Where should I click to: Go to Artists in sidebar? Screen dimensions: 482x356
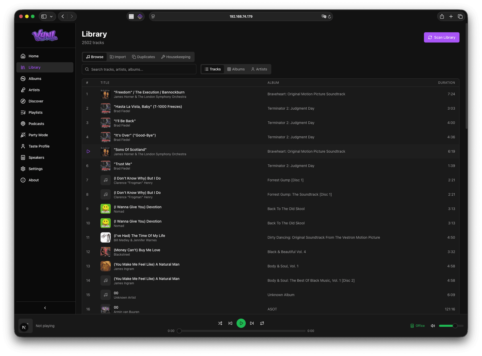pyautogui.click(x=45, y=90)
